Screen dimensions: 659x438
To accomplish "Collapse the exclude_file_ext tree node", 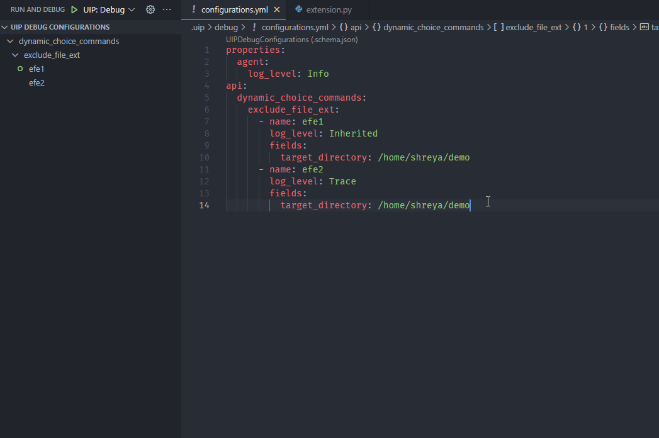I will (x=16, y=55).
